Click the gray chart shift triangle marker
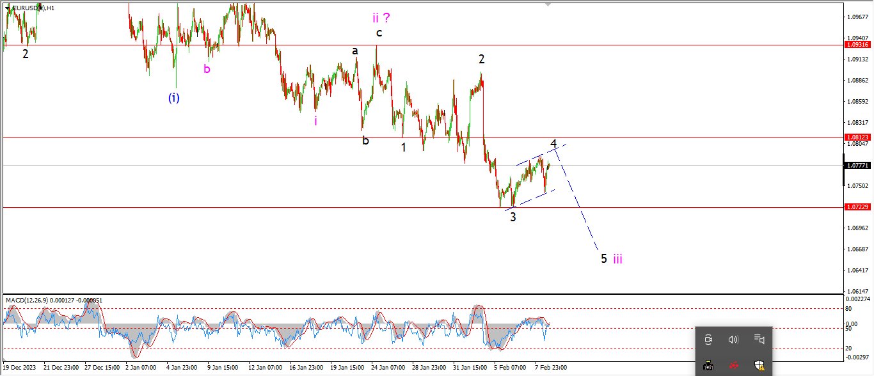 coord(547,4)
